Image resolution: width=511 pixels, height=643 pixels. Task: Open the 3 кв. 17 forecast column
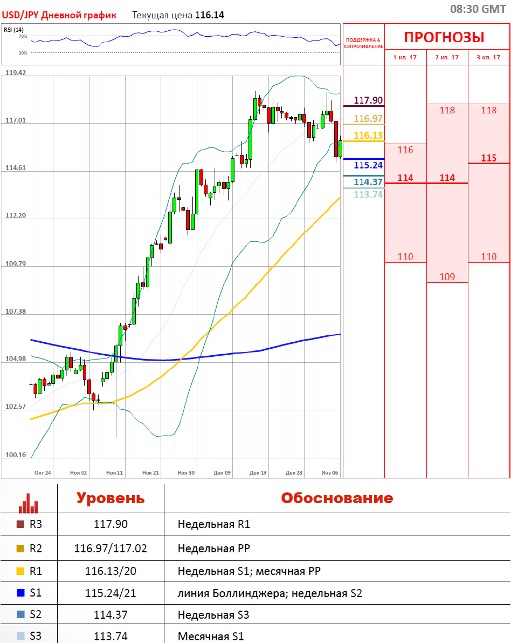488,57
